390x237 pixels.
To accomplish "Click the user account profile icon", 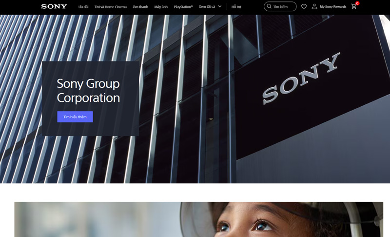I will click(x=314, y=7).
